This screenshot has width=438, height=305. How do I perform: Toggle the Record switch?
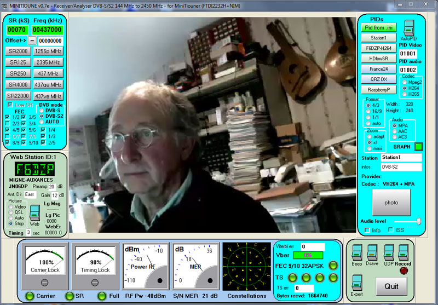404,251
